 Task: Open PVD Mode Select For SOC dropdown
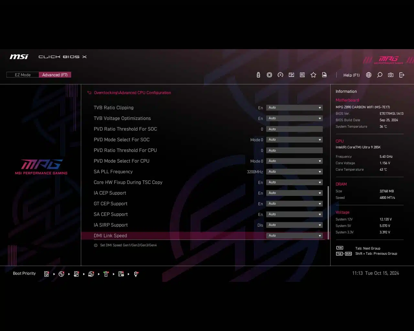click(x=294, y=140)
